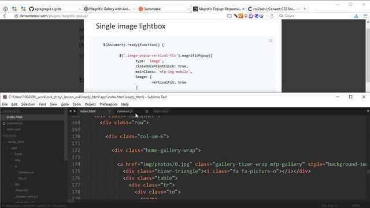Screen dimensions: 370x208
Task: Close the Заголовок browser tab
Action: pyautogui.click(x=188, y=9)
